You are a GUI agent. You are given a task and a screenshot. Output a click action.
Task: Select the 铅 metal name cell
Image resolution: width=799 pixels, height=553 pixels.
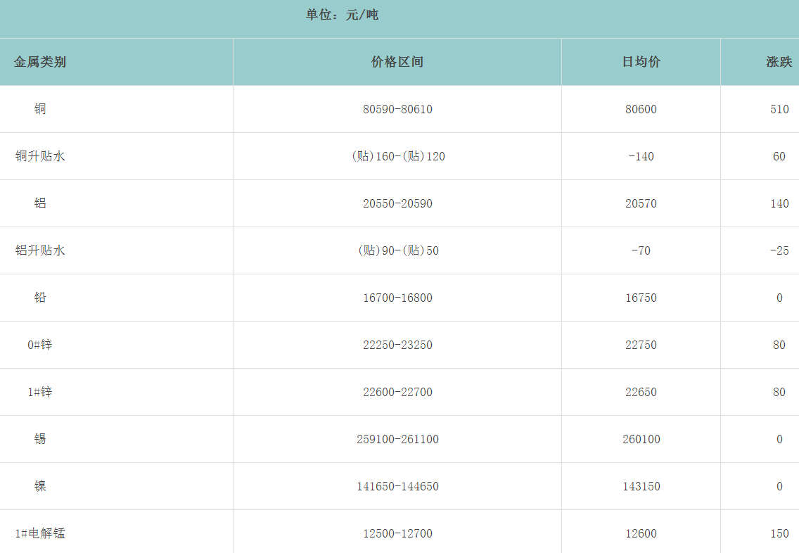coord(40,298)
